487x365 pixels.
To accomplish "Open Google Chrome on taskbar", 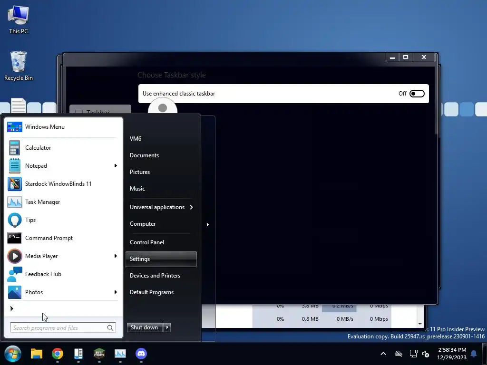I will coord(58,354).
